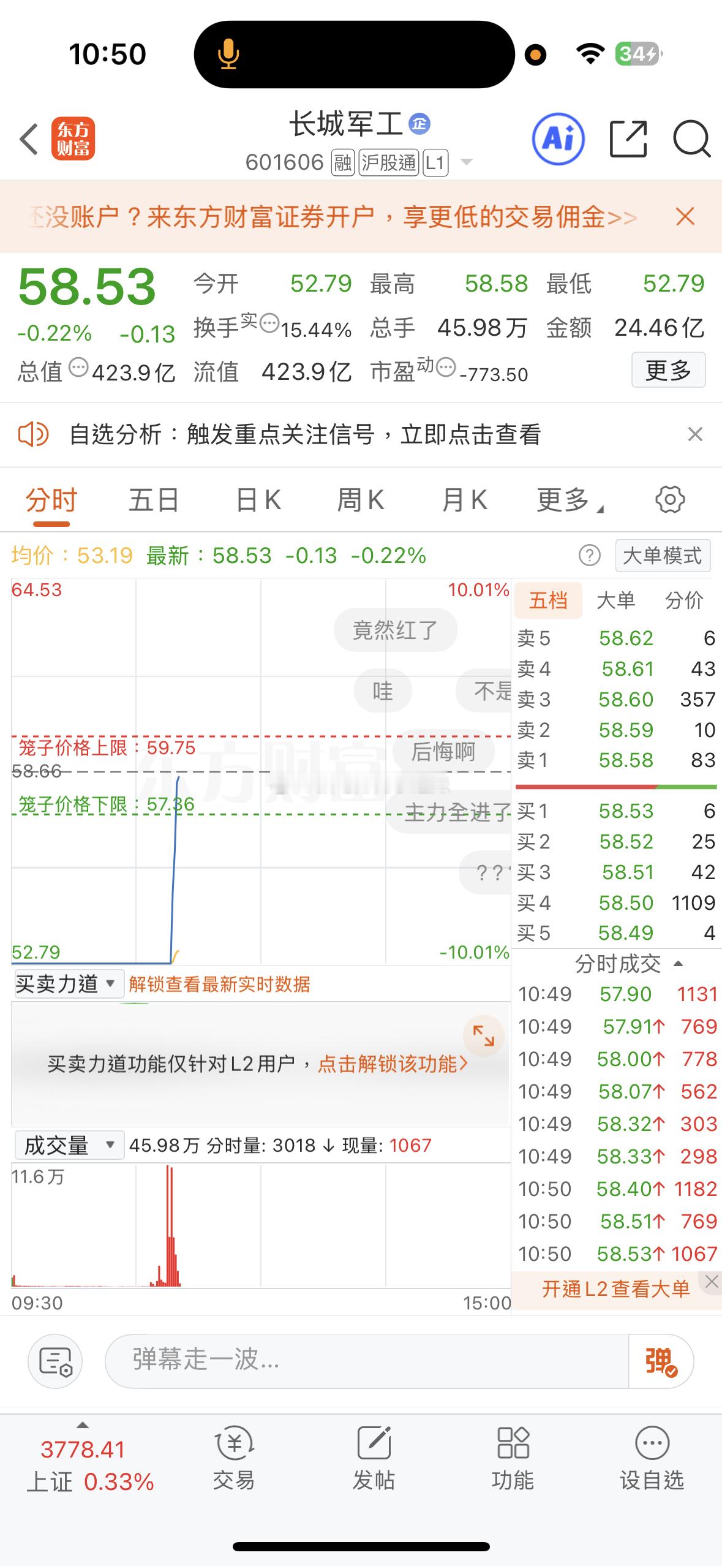This screenshot has height=1566, width=722.
Task: Tap the 竟然红了 danmaku bubble
Action: [395, 630]
